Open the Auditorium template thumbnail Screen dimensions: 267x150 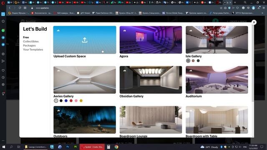pyautogui.click(x=217, y=80)
